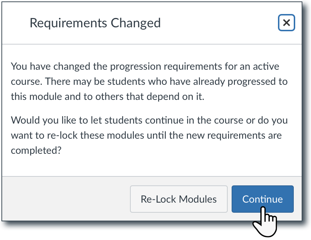Viewport: 311px width, 240px height.
Task: Click the word Would starting the question
Action: [x=25, y=120]
